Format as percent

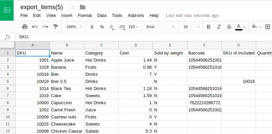(102, 27)
